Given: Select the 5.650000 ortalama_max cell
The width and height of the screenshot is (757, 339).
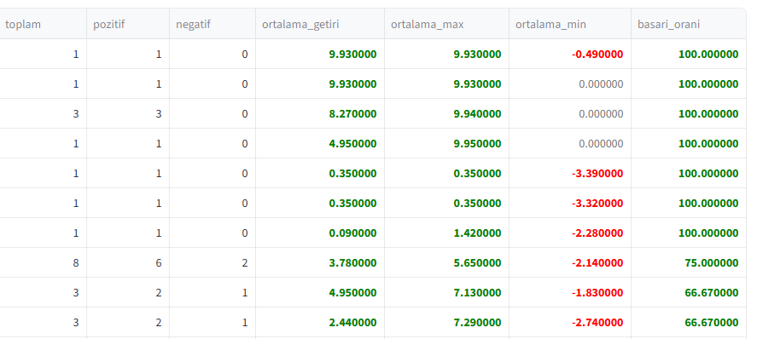Looking at the screenshot, I should (446, 263).
